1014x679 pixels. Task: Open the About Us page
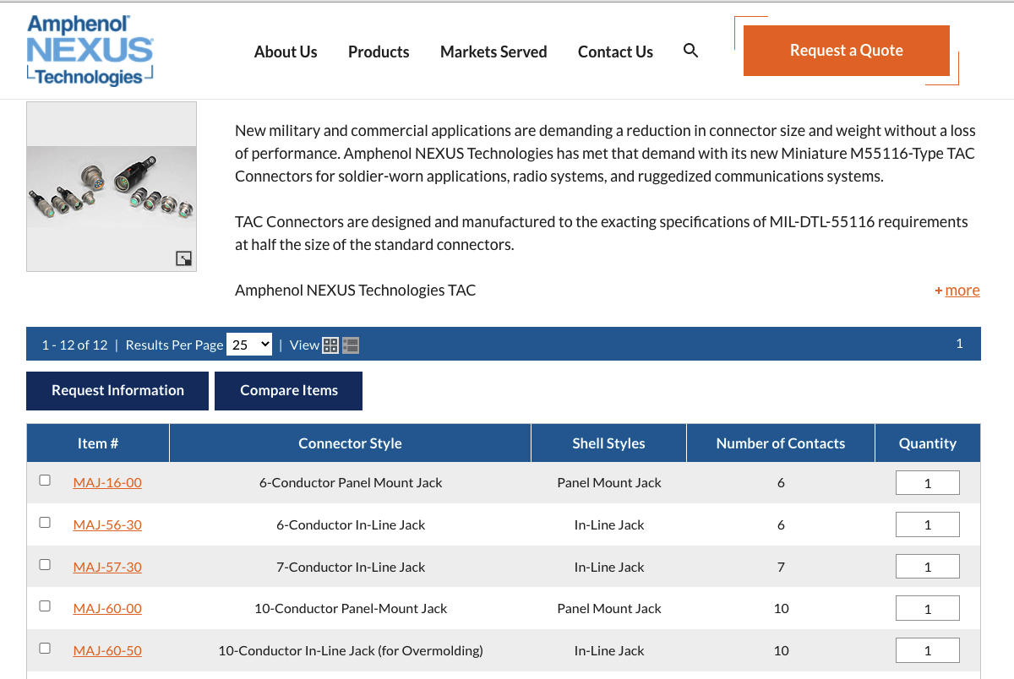(286, 52)
